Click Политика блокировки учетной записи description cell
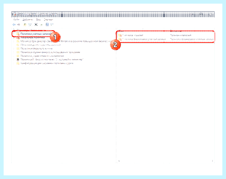Image resolution: width=226 pixels, height=179 pixels. (192, 39)
